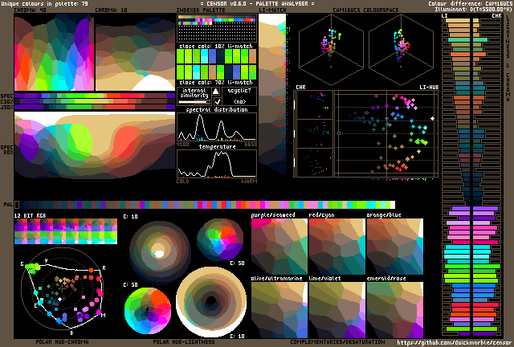Screen dimensions: 514x347
Task: Click the first swatch in the PAL strip
Action: [18, 206]
